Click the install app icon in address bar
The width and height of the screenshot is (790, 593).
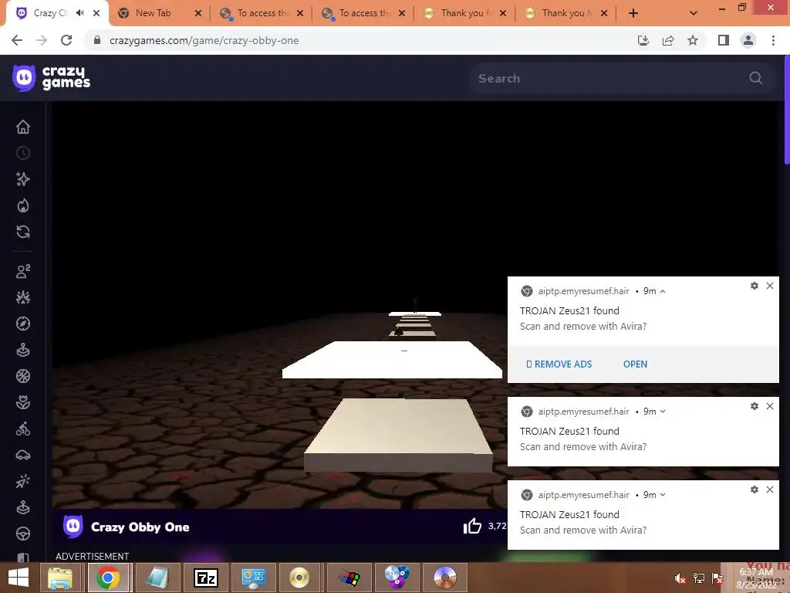(643, 40)
